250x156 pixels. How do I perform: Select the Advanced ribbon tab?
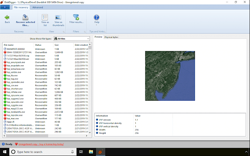pyautogui.click(x=38, y=7)
